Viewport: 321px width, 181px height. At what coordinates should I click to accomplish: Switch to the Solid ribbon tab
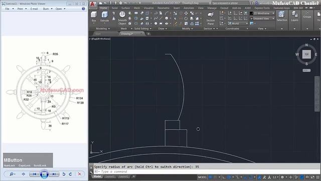(114, 8)
